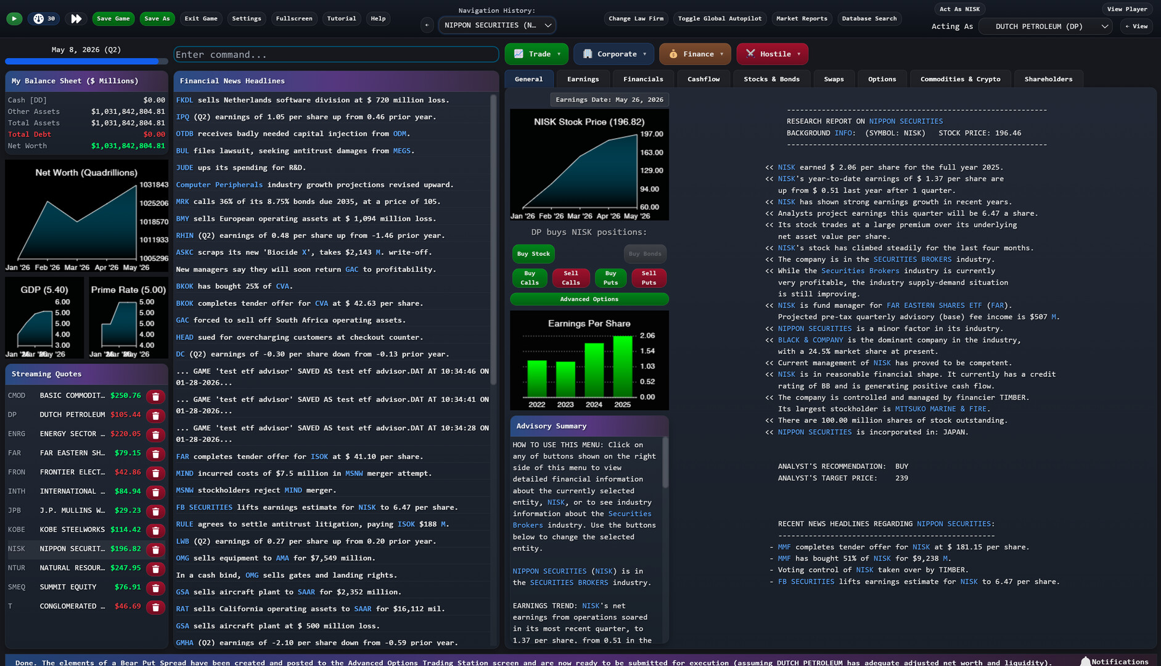Click the Notifications bell icon
1161x666 pixels.
click(x=1085, y=661)
